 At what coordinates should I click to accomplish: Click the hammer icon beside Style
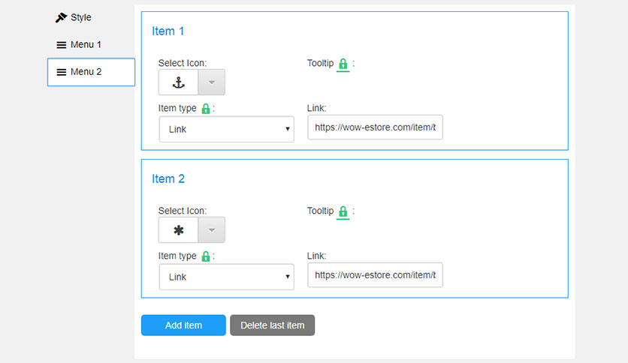click(x=61, y=17)
